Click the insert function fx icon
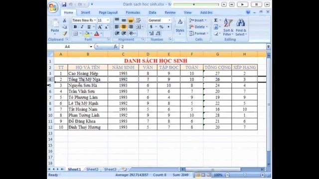 pos(116,47)
